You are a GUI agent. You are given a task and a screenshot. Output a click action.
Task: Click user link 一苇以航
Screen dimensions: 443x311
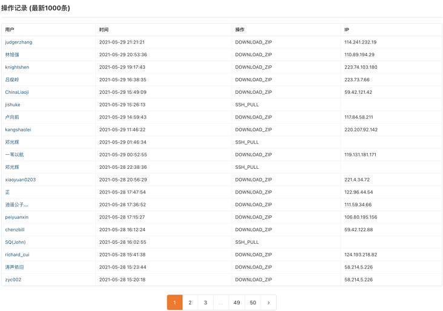(x=15, y=154)
